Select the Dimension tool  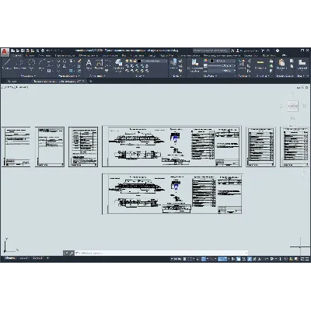coord(99,64)
